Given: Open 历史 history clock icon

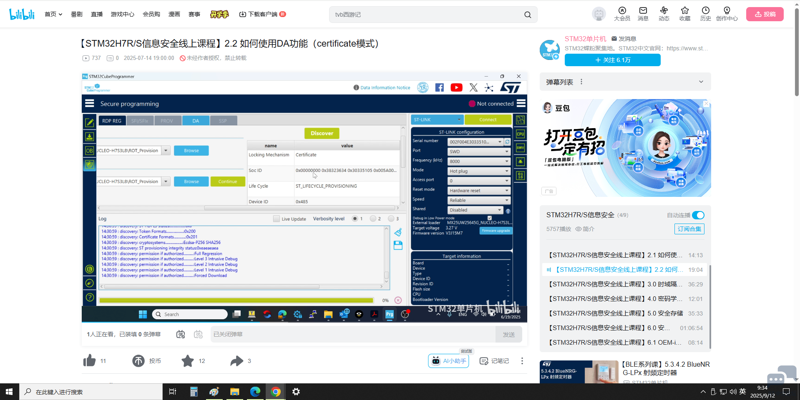Looking at the screenshot, I should (705, 14).
